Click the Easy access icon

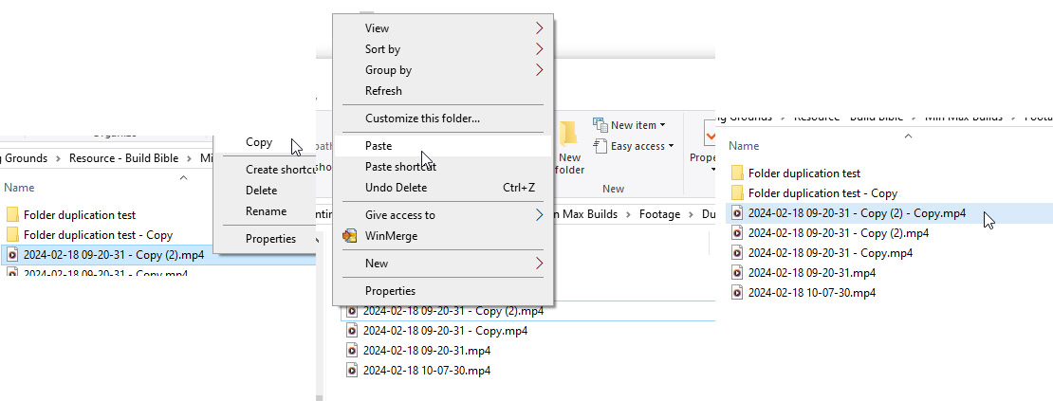600,145
